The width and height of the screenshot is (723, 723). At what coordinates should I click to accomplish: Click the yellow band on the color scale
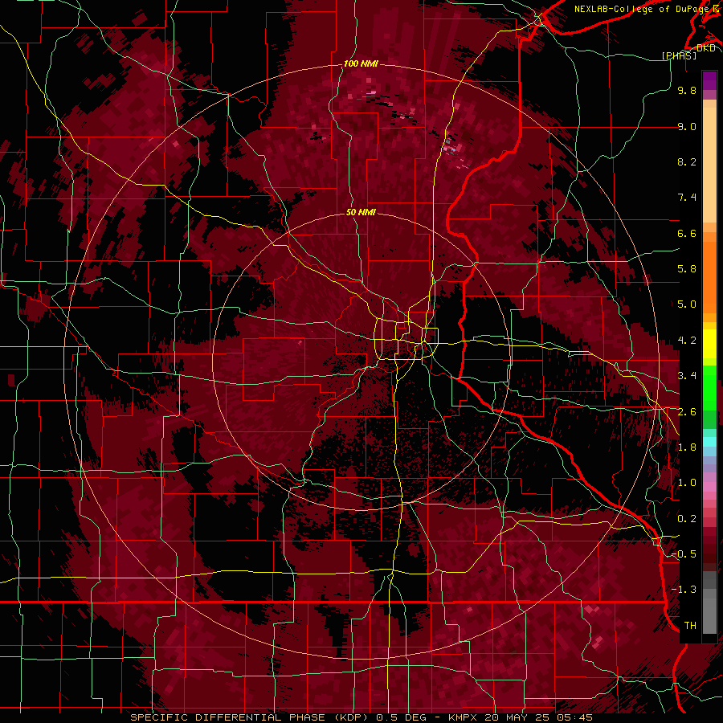point(709,344)
